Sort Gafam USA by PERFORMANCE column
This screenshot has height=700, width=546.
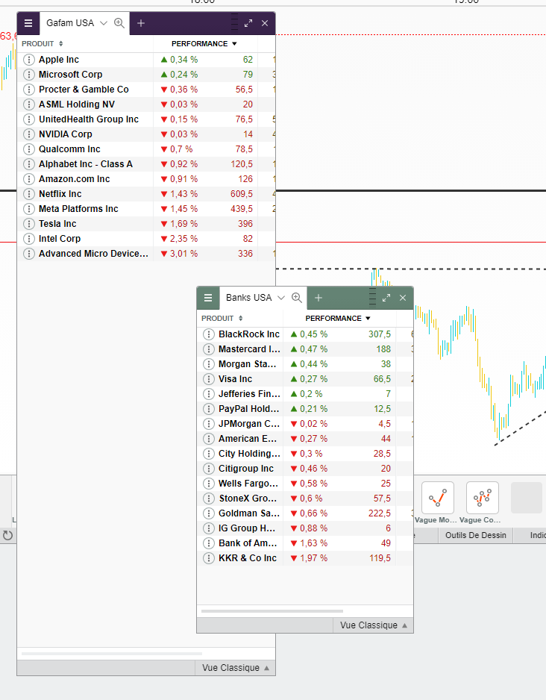click(x=204, y=44)
